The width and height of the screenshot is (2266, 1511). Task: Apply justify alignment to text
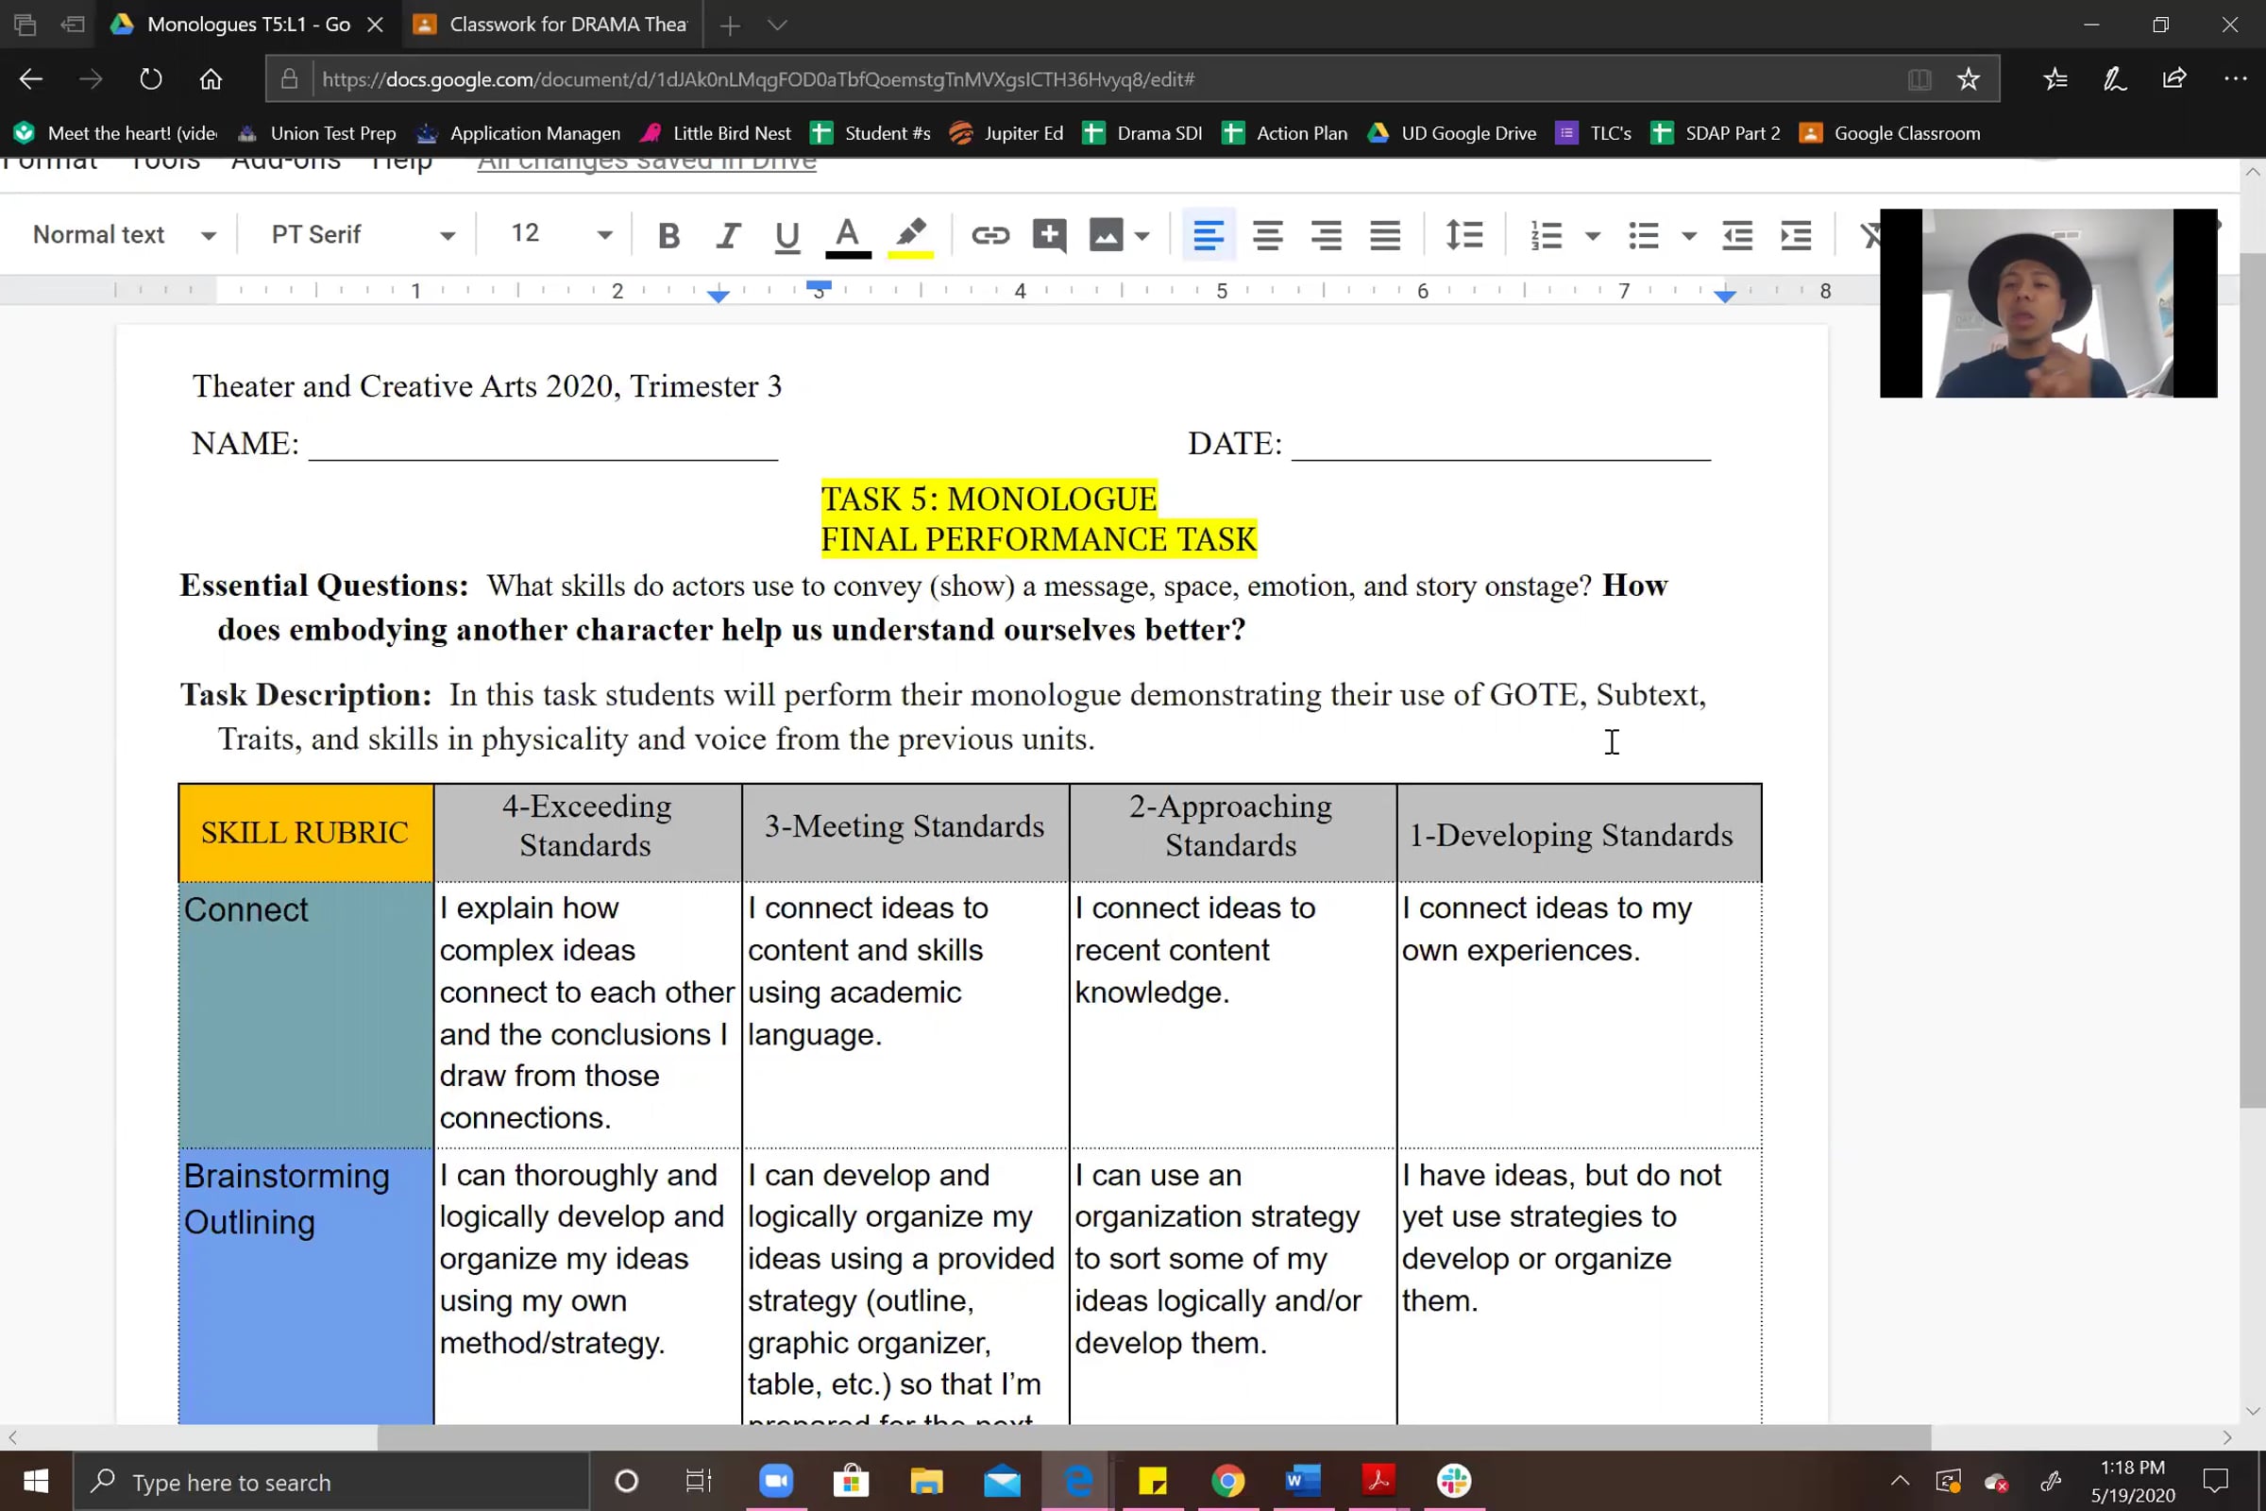[1384, 235]
